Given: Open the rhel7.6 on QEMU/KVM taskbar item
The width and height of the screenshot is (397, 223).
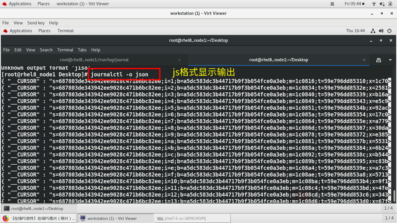Looking at the screenshot, I should pos(193,218).
